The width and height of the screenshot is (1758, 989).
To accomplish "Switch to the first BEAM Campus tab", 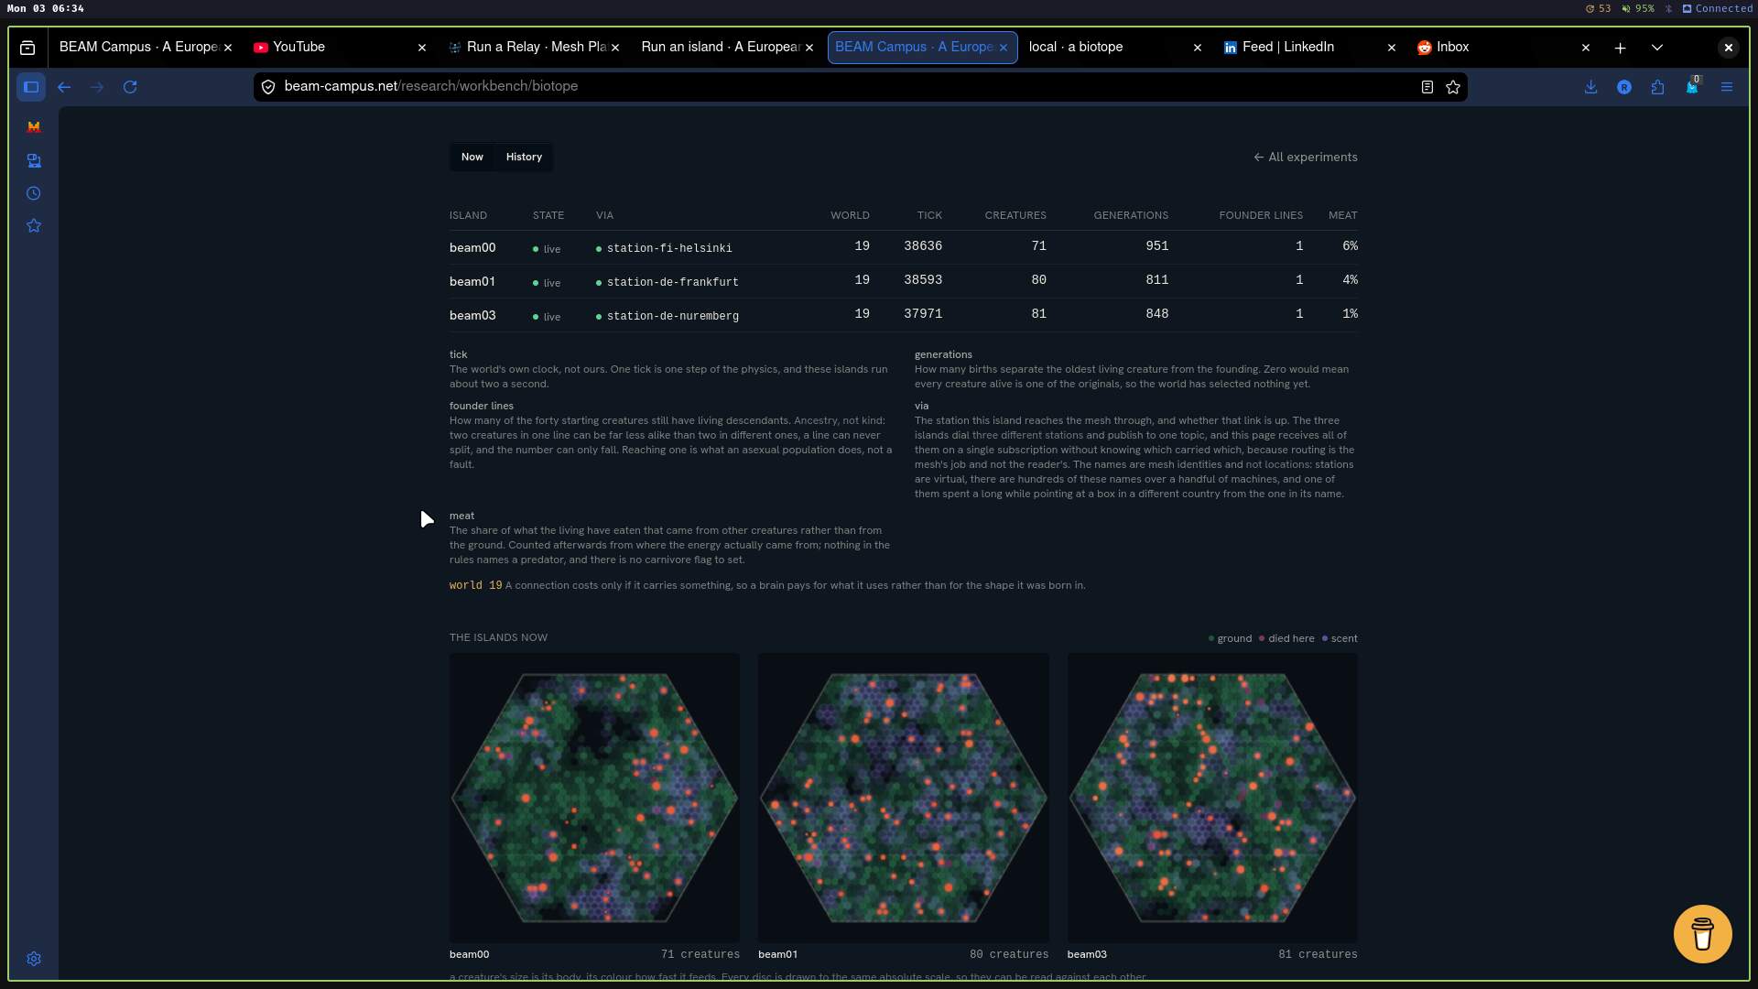I will [146, 48].
